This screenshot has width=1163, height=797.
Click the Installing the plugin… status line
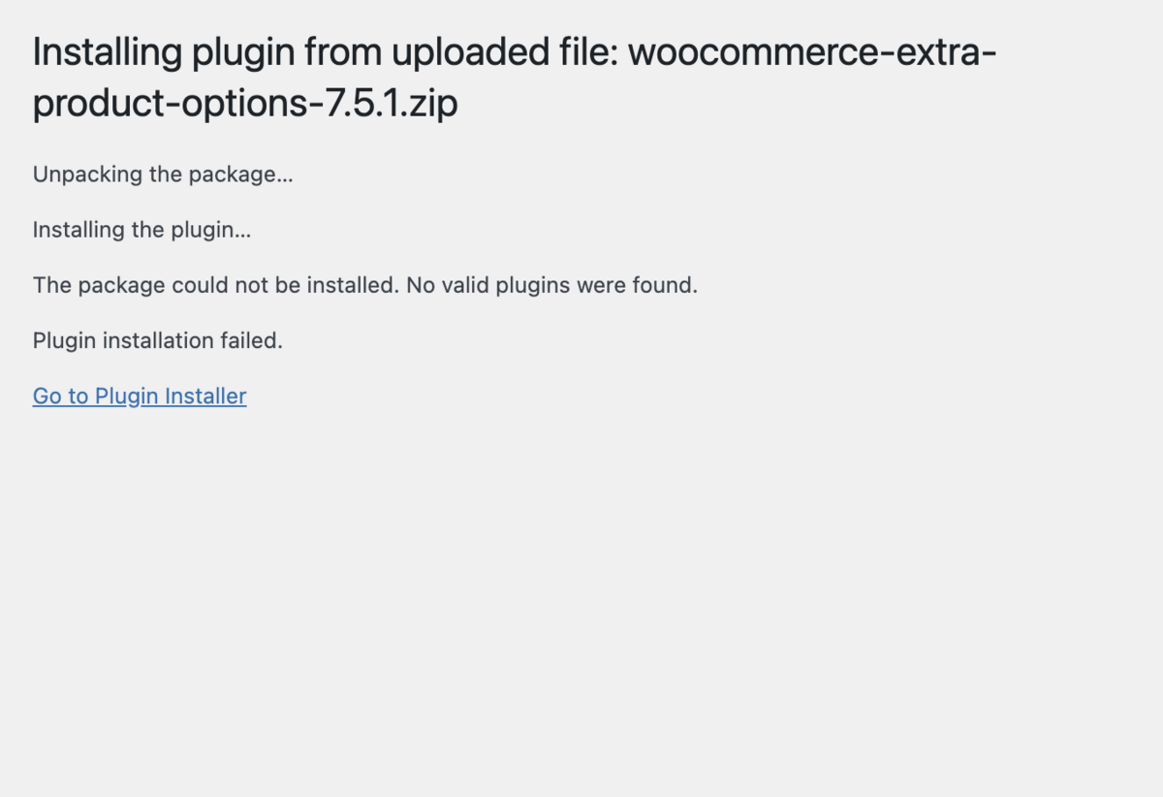141,230
